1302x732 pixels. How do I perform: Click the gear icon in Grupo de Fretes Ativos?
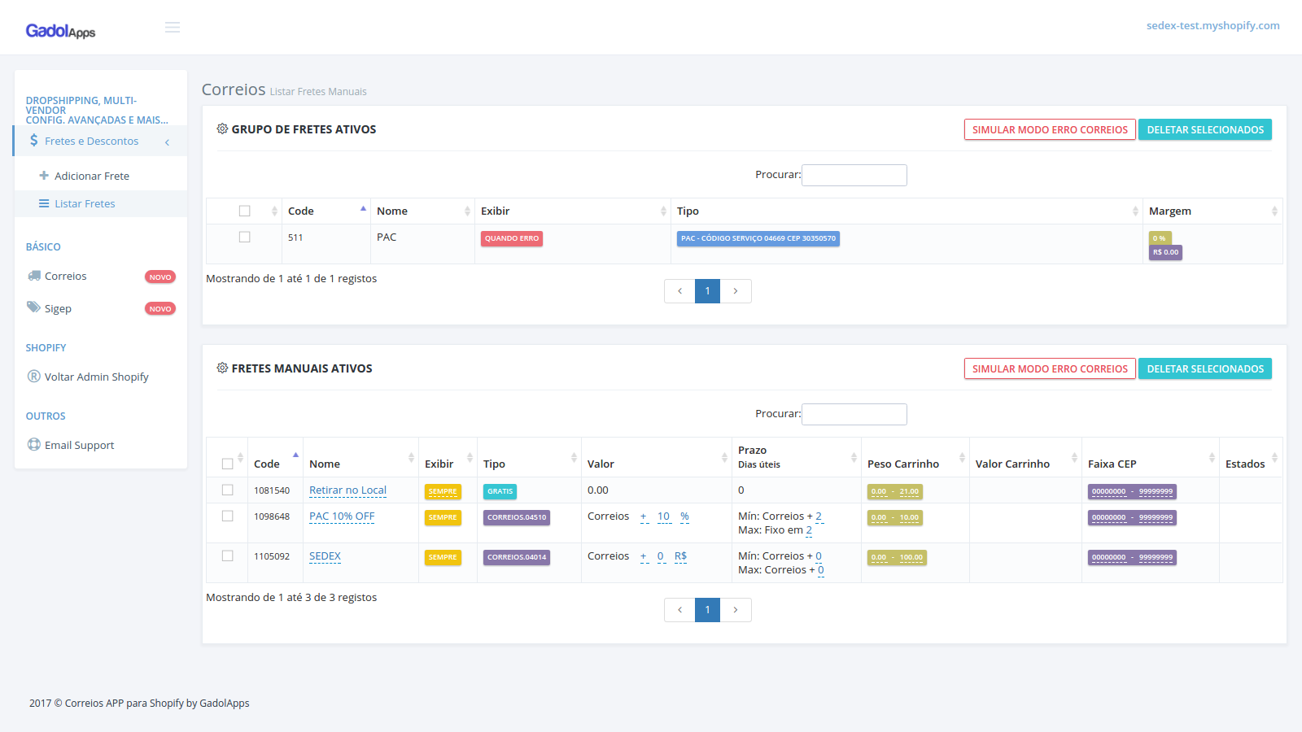coord(222,129)
